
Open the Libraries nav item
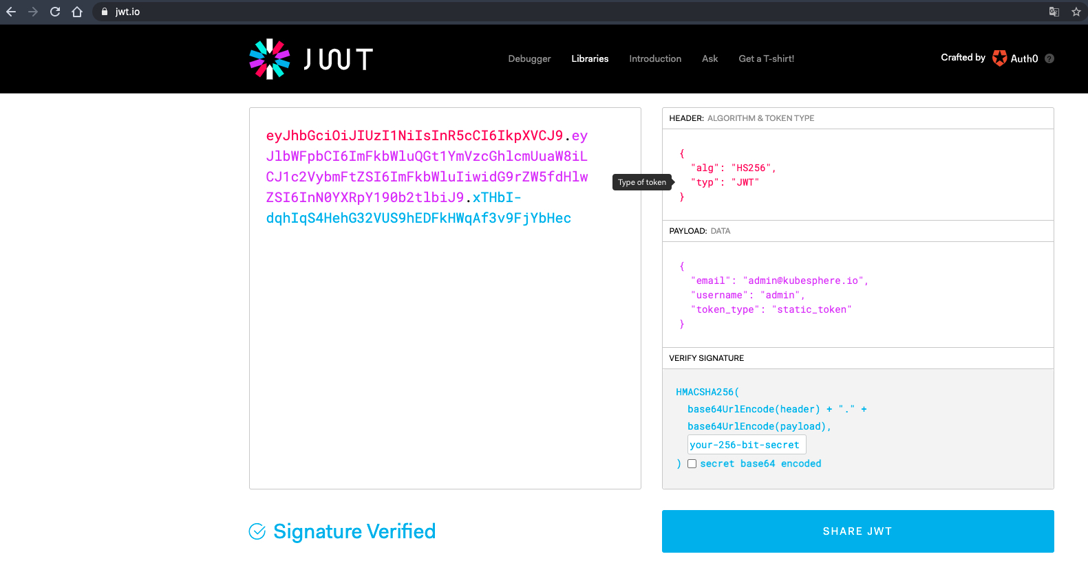[590, 58]
